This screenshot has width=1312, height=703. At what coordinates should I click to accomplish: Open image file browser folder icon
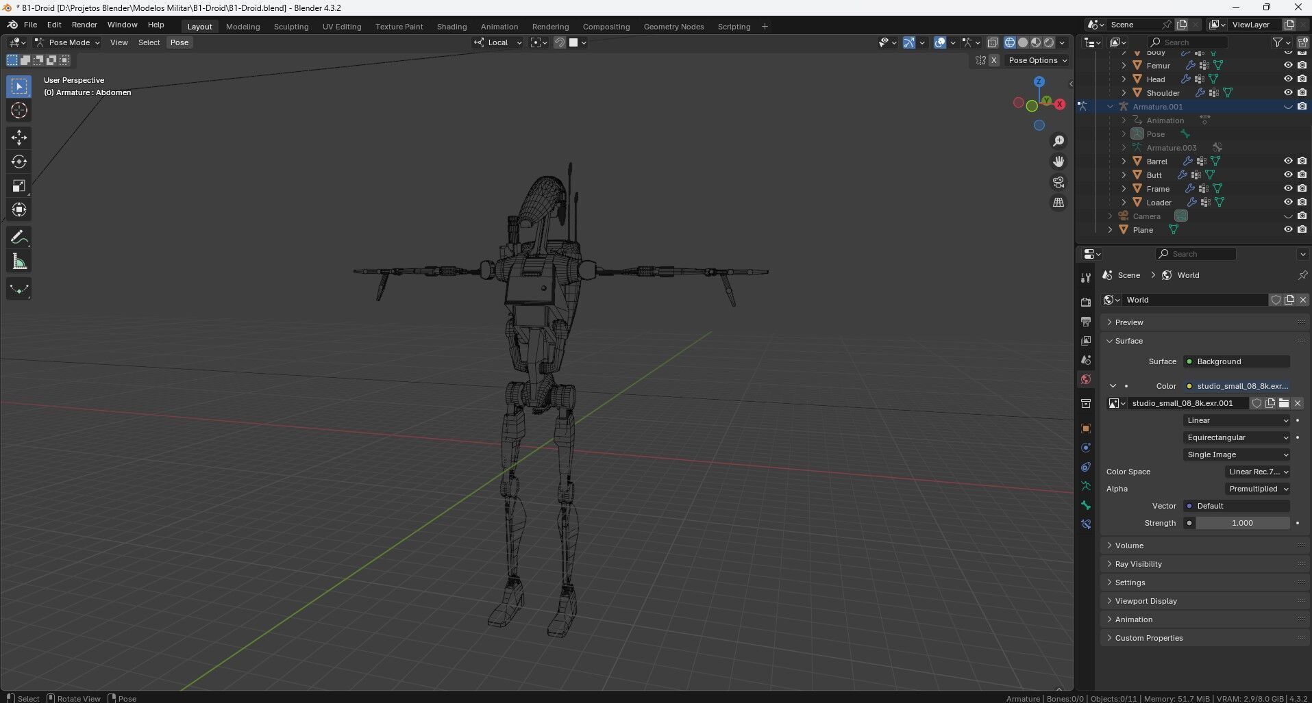point(1284,403)
